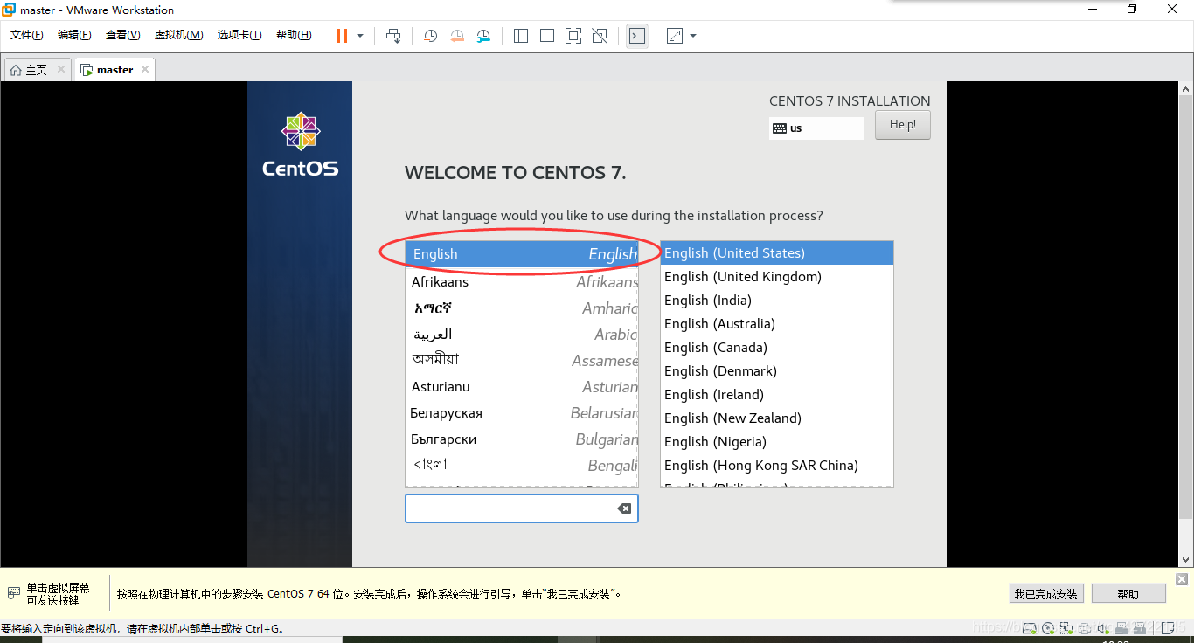Select Asturianu in the language list
Viewport: 1194px width, 643px height.
point(522,387)
